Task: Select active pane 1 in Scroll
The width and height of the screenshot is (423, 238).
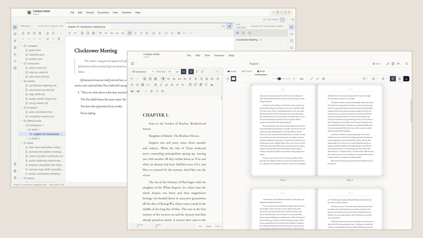Action: (282, 20)
